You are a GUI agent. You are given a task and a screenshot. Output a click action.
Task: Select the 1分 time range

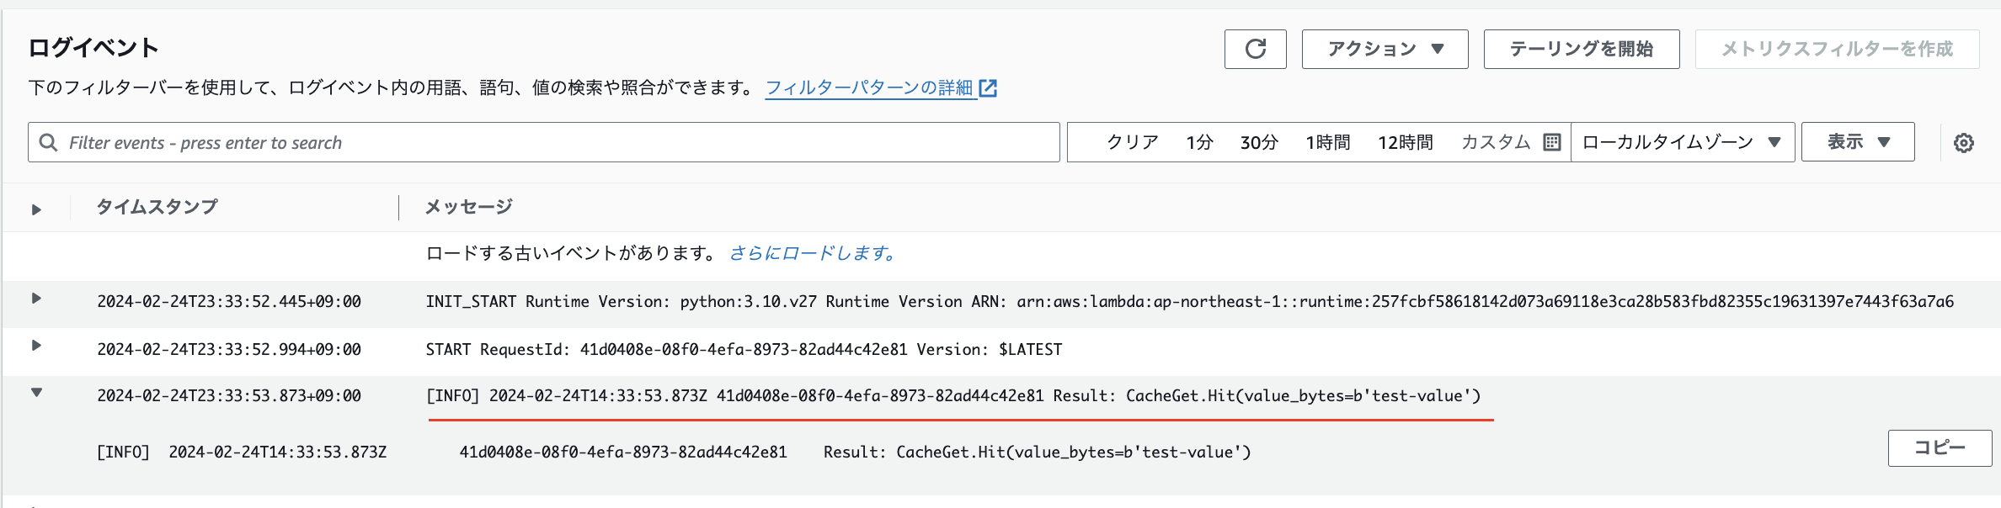pos(1199,142)
